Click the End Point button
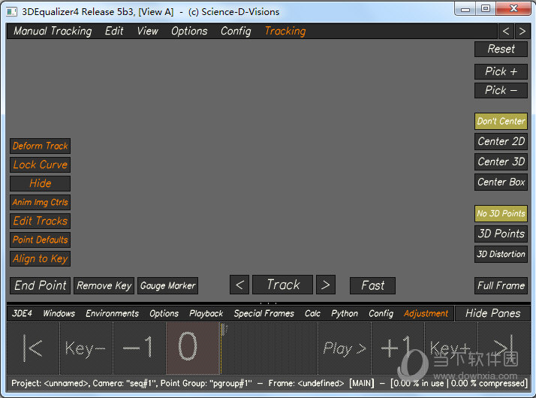 [x=41, y=285]
